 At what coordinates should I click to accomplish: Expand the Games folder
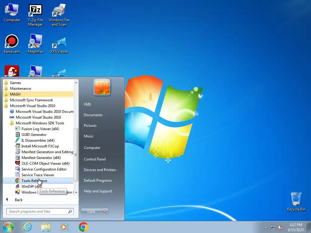pos(38,83)
